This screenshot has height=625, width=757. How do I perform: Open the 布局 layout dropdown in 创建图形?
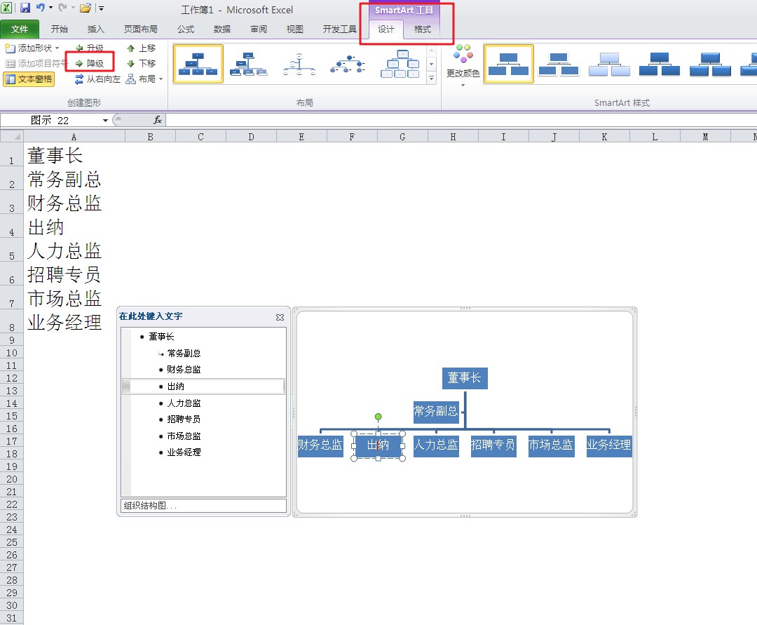click(144, 79)
